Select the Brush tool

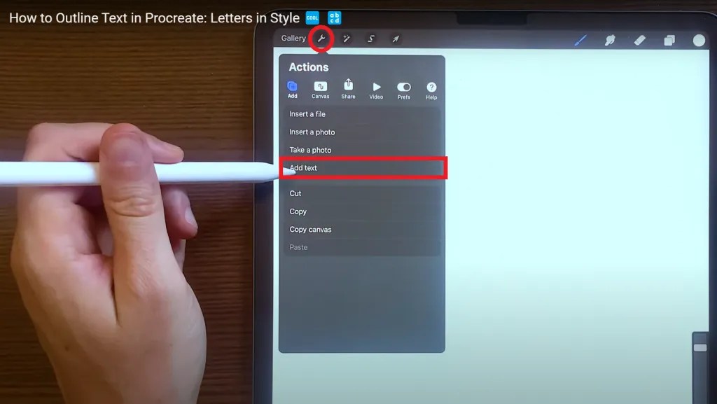pyautogui.click(x=580, y=41)
